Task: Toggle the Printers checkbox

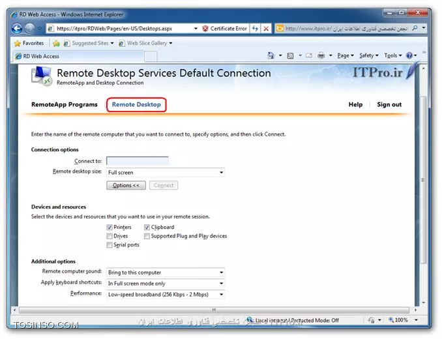Action: pos(110,227)
